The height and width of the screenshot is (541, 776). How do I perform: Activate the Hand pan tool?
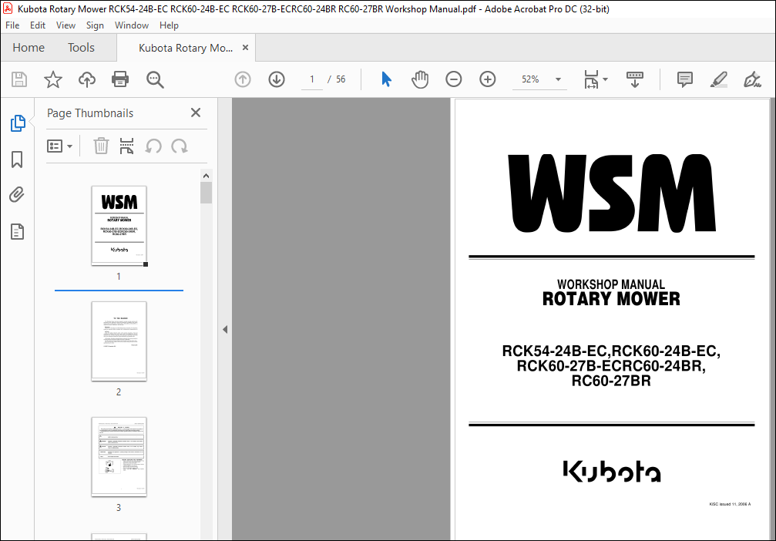(420, 79)
